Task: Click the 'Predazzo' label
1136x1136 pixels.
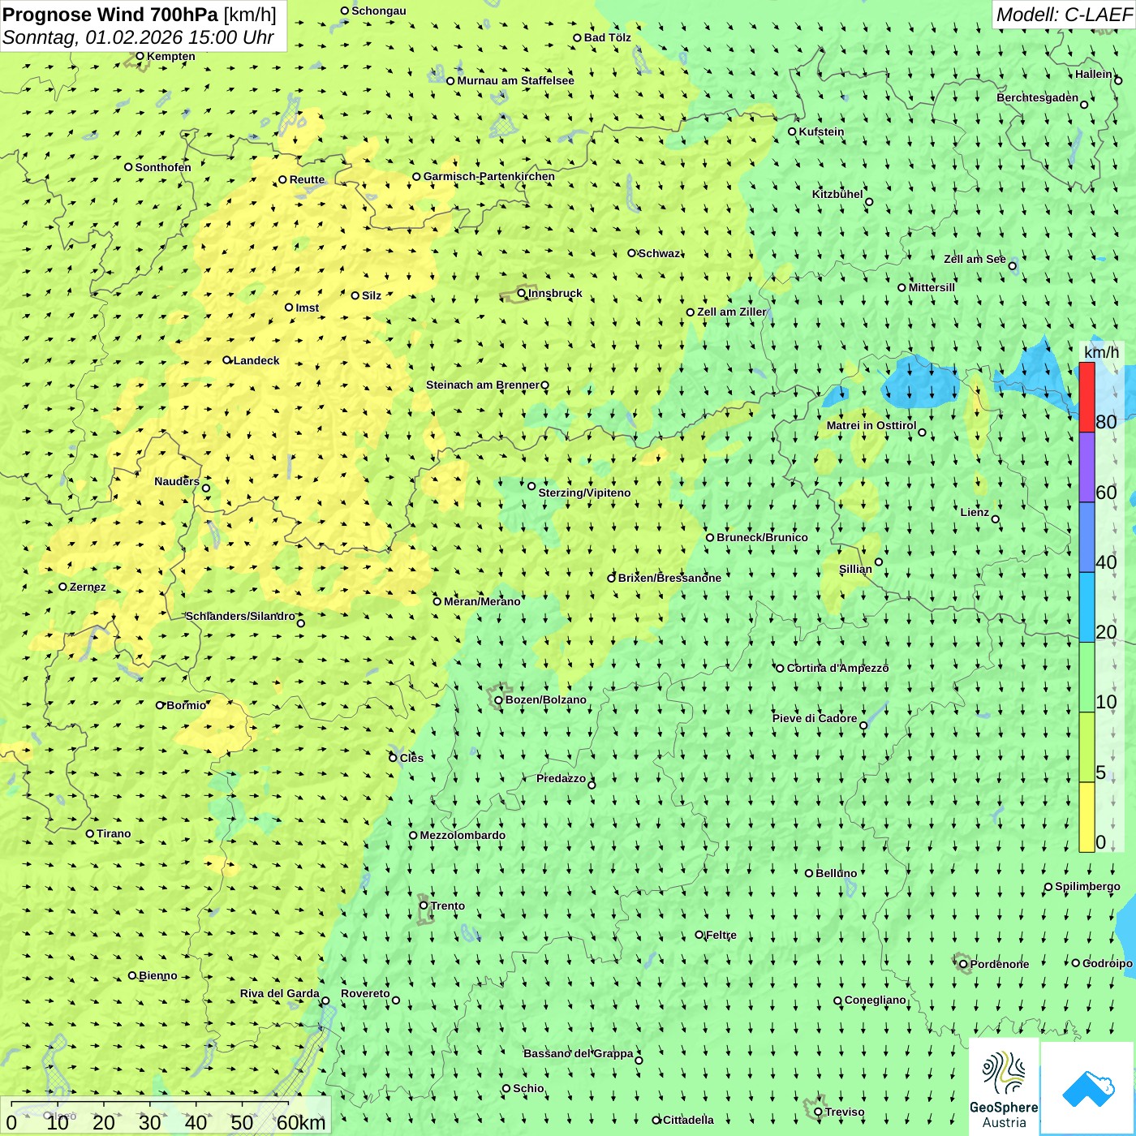Action: click(561, 778)
